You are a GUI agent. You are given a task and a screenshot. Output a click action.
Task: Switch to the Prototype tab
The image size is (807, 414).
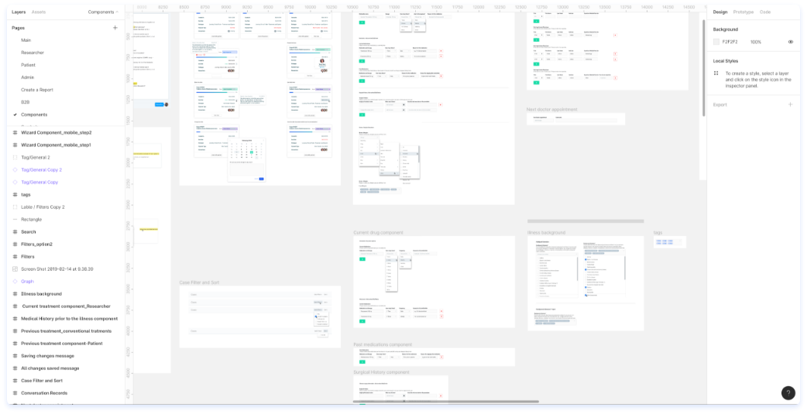743,12
